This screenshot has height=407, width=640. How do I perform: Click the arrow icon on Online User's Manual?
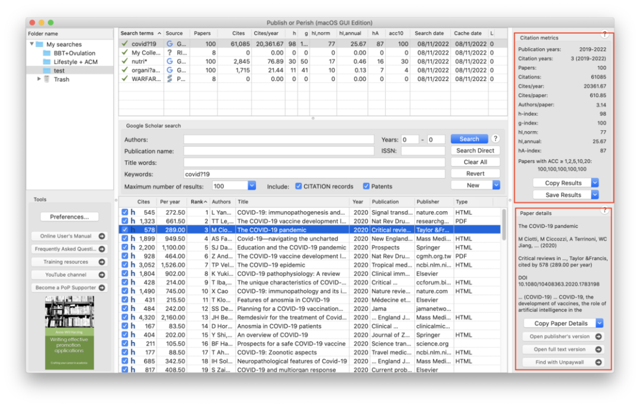[102, 236]
